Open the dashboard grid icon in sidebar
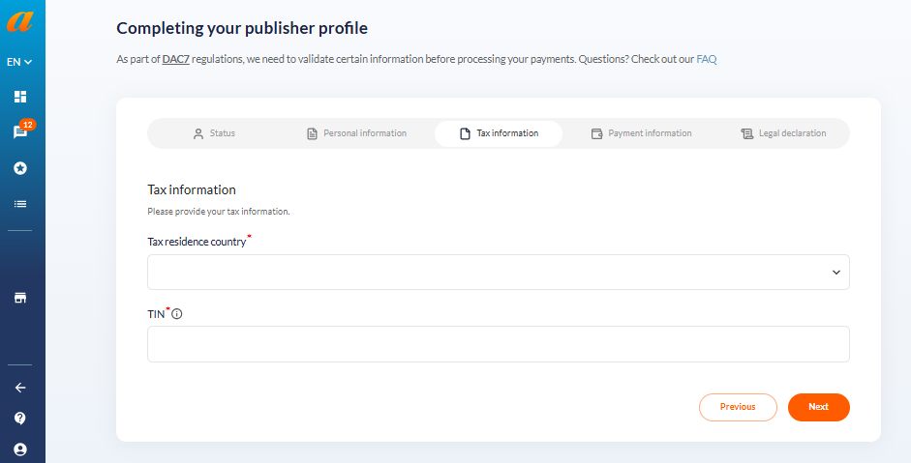The height and width of the screenshot is (463, 911). click(20, 97)
